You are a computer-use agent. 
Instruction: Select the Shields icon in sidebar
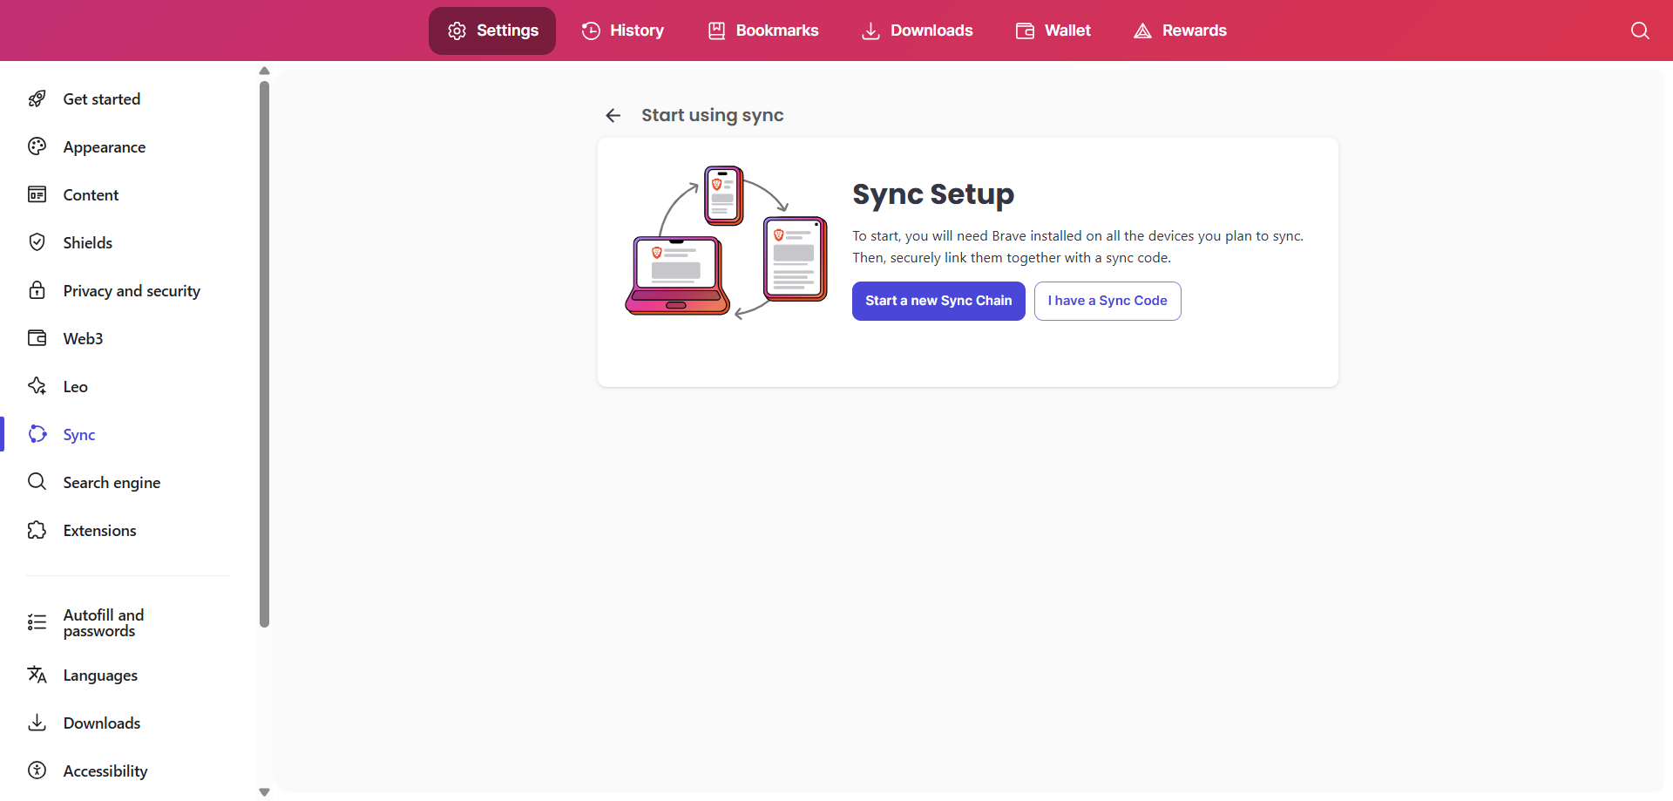tap(37, 242)
